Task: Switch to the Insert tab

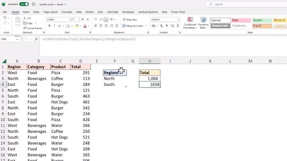Action: 26,12
